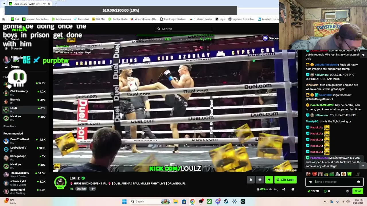Open the ezgif.com bookmark
Image resolution: width=367 pixels, height=206 pixels.
[x=241, y=19]
